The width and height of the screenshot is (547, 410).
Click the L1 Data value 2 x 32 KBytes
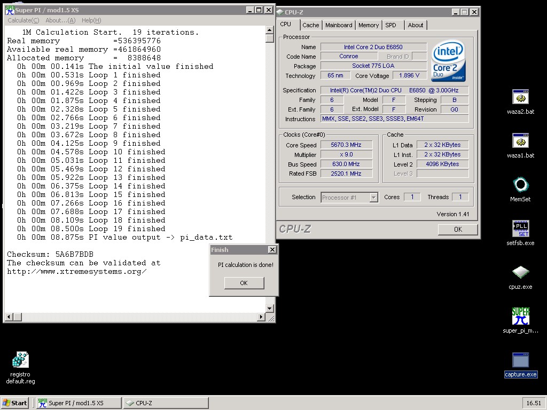[x=442, y=145]
